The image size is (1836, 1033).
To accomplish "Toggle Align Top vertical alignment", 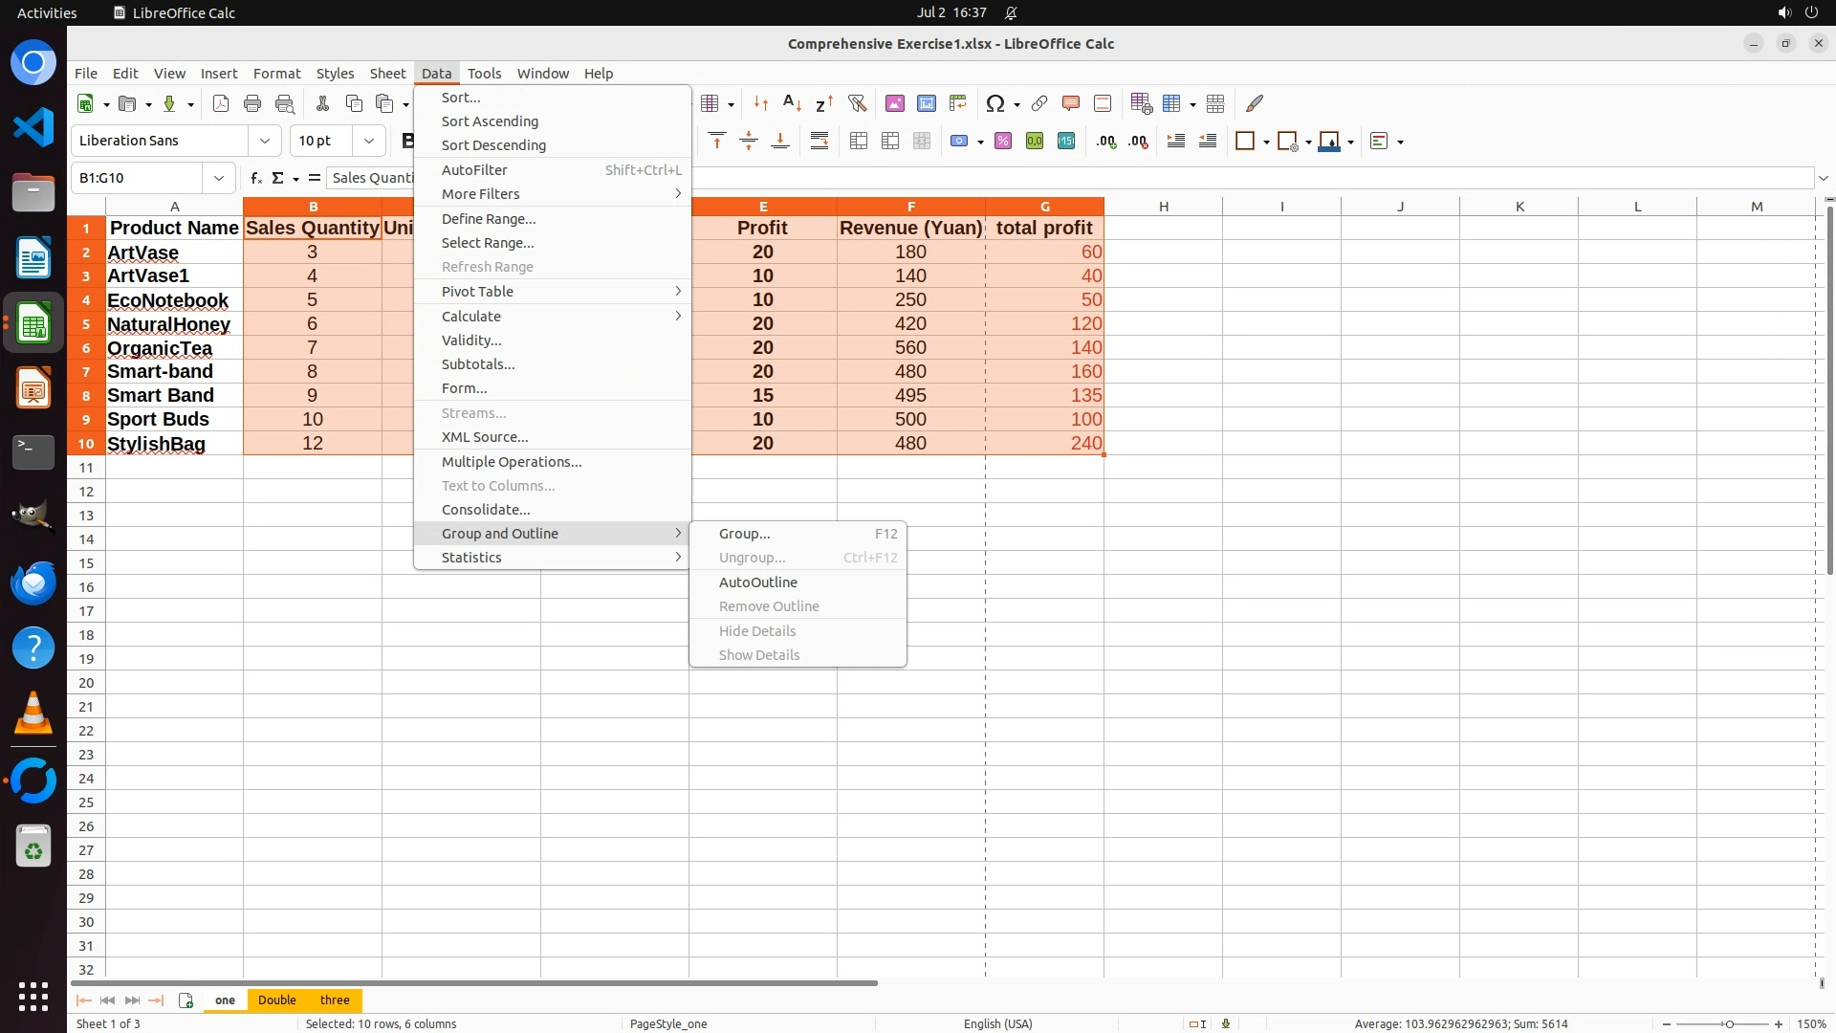I will tap(717, 141).
